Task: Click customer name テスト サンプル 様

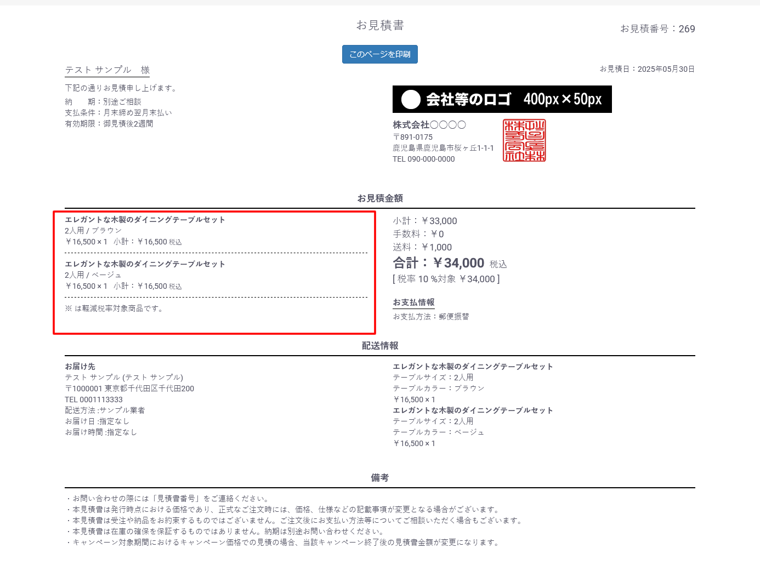Action: pos(107,70)
